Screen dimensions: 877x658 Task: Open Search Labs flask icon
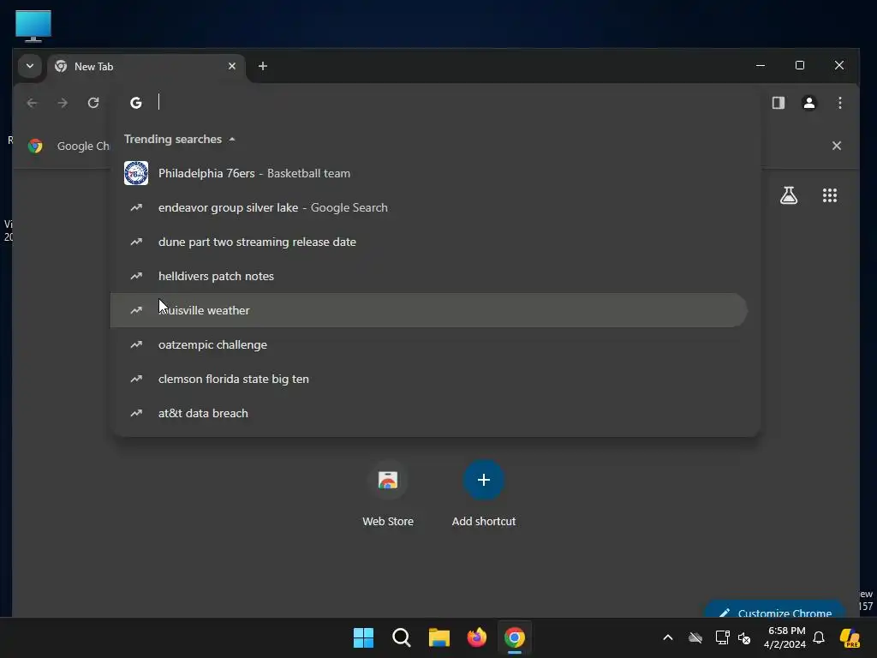(x=789, y=195)
